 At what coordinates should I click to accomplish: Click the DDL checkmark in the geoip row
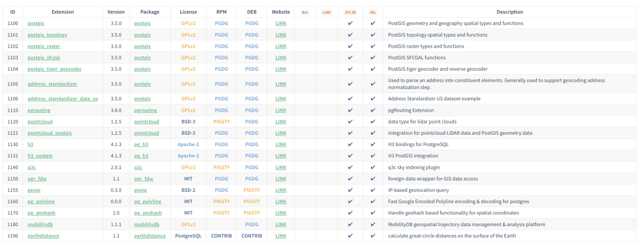(x=373, y=190)
